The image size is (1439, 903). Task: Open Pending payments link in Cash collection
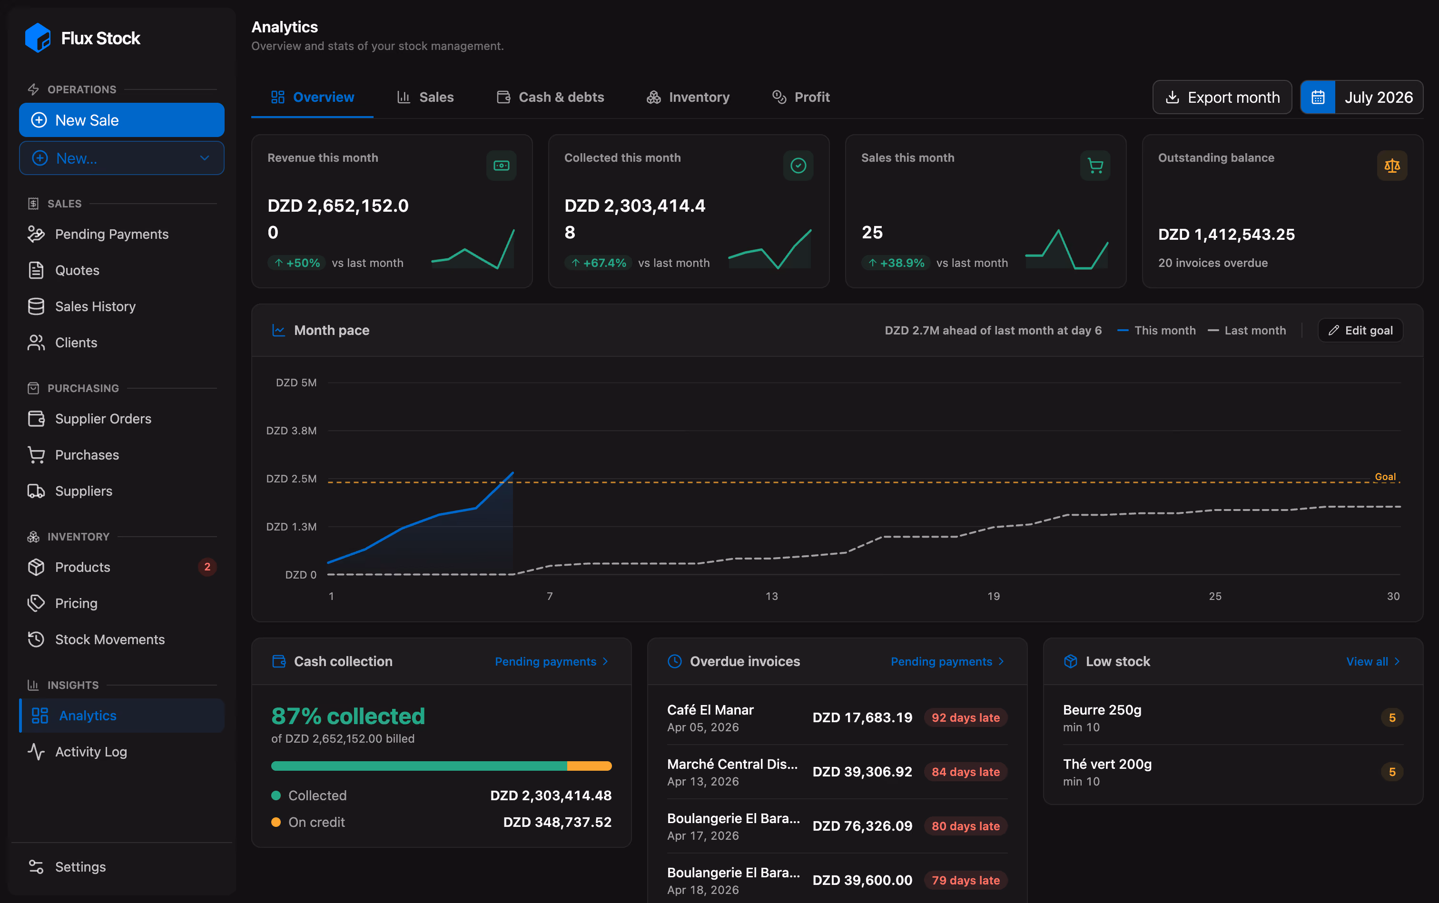point(552,661)
